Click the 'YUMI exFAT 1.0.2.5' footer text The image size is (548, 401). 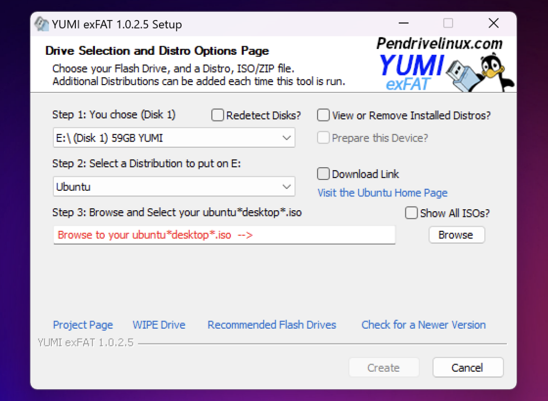86,343
